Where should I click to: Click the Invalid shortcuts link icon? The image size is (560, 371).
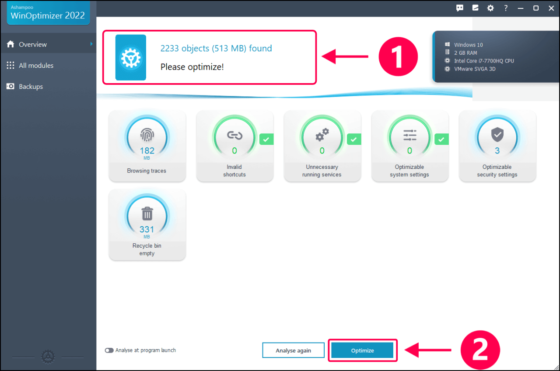(x=234, y=136)
